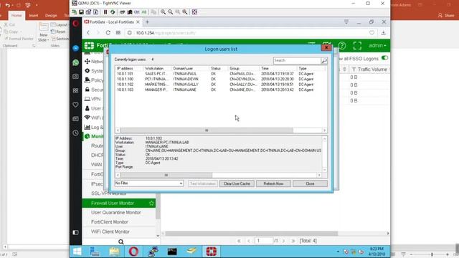The height and width of the screenshot is (258, 459).
Task: Click the Traffic Volume column header
Action: click(x=370, y=70)
